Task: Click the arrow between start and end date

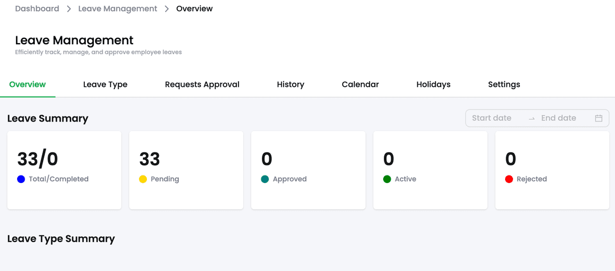Action: coord(531,119)
